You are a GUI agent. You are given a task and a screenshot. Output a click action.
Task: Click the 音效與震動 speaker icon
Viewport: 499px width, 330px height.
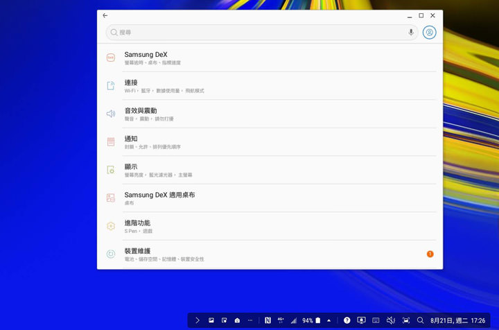click(111, 114)
